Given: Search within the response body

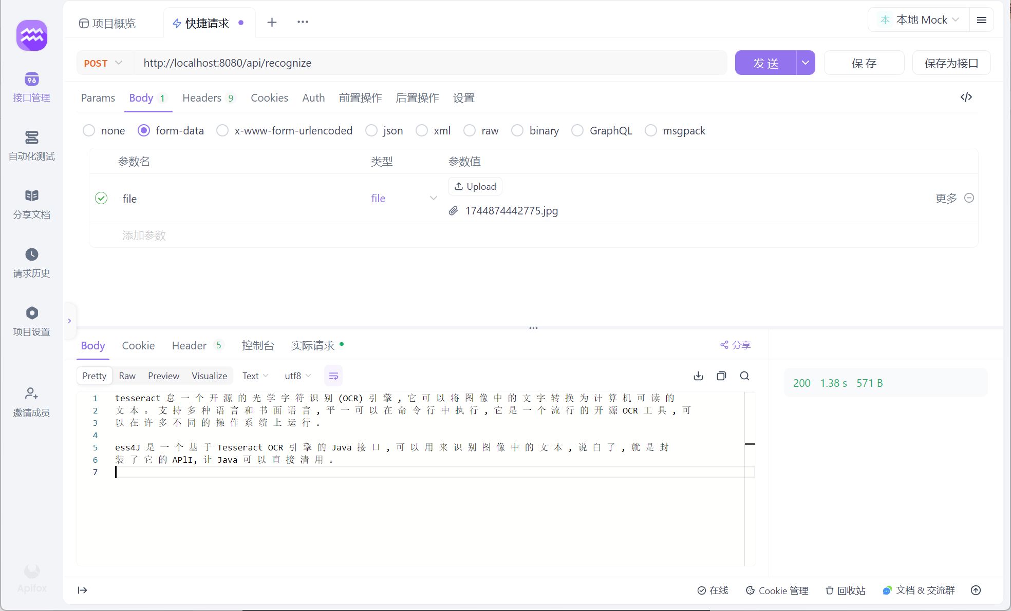Looking at the screenshot, I should pos(744,376).
